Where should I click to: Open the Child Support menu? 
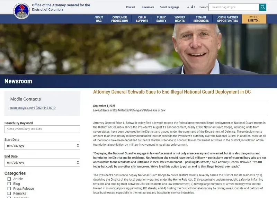pyautogui.click(x=142, y=19)
